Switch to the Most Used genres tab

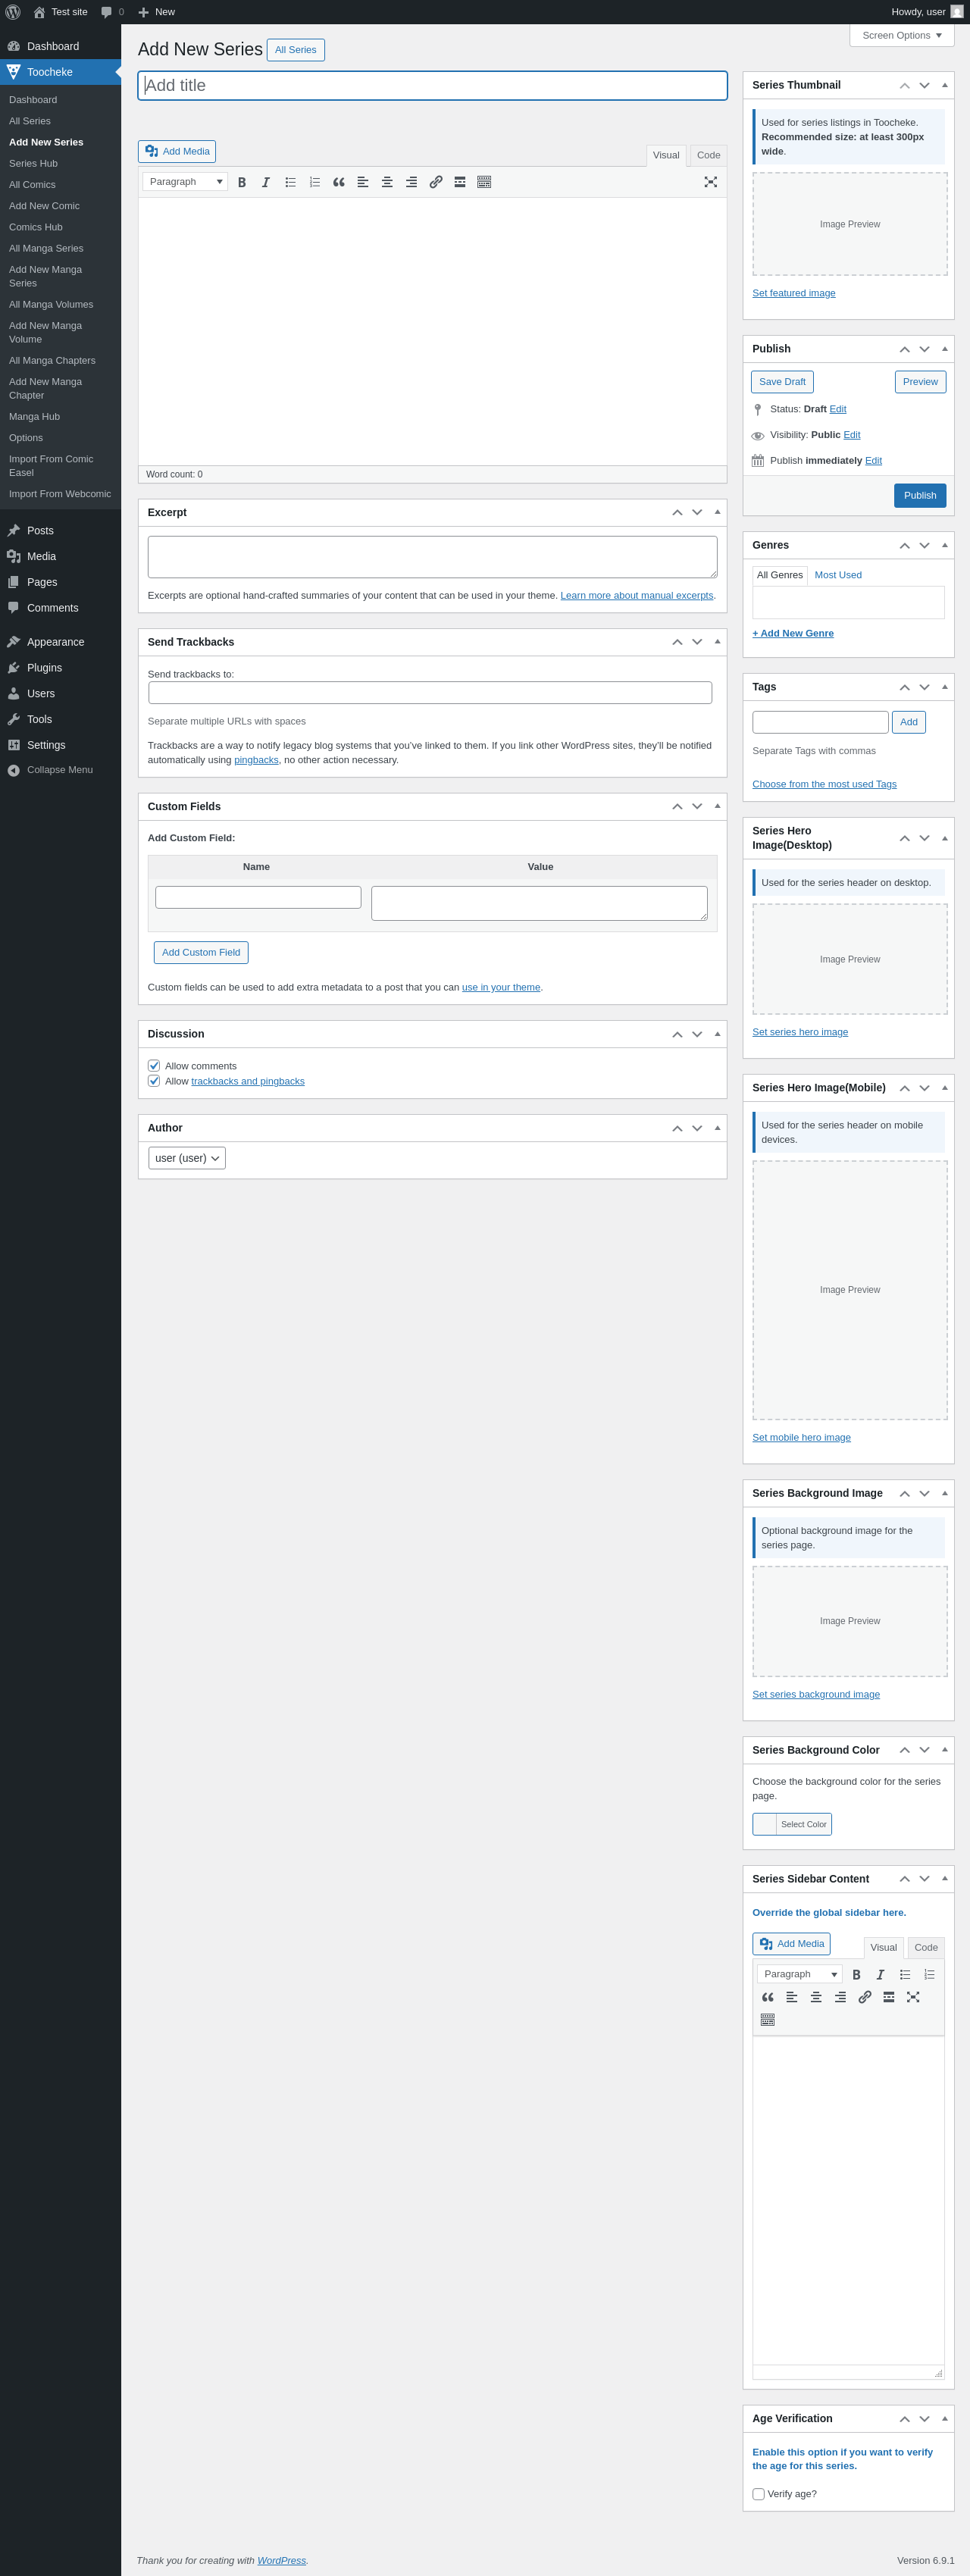pyautogui.click(x=837, y=575)
